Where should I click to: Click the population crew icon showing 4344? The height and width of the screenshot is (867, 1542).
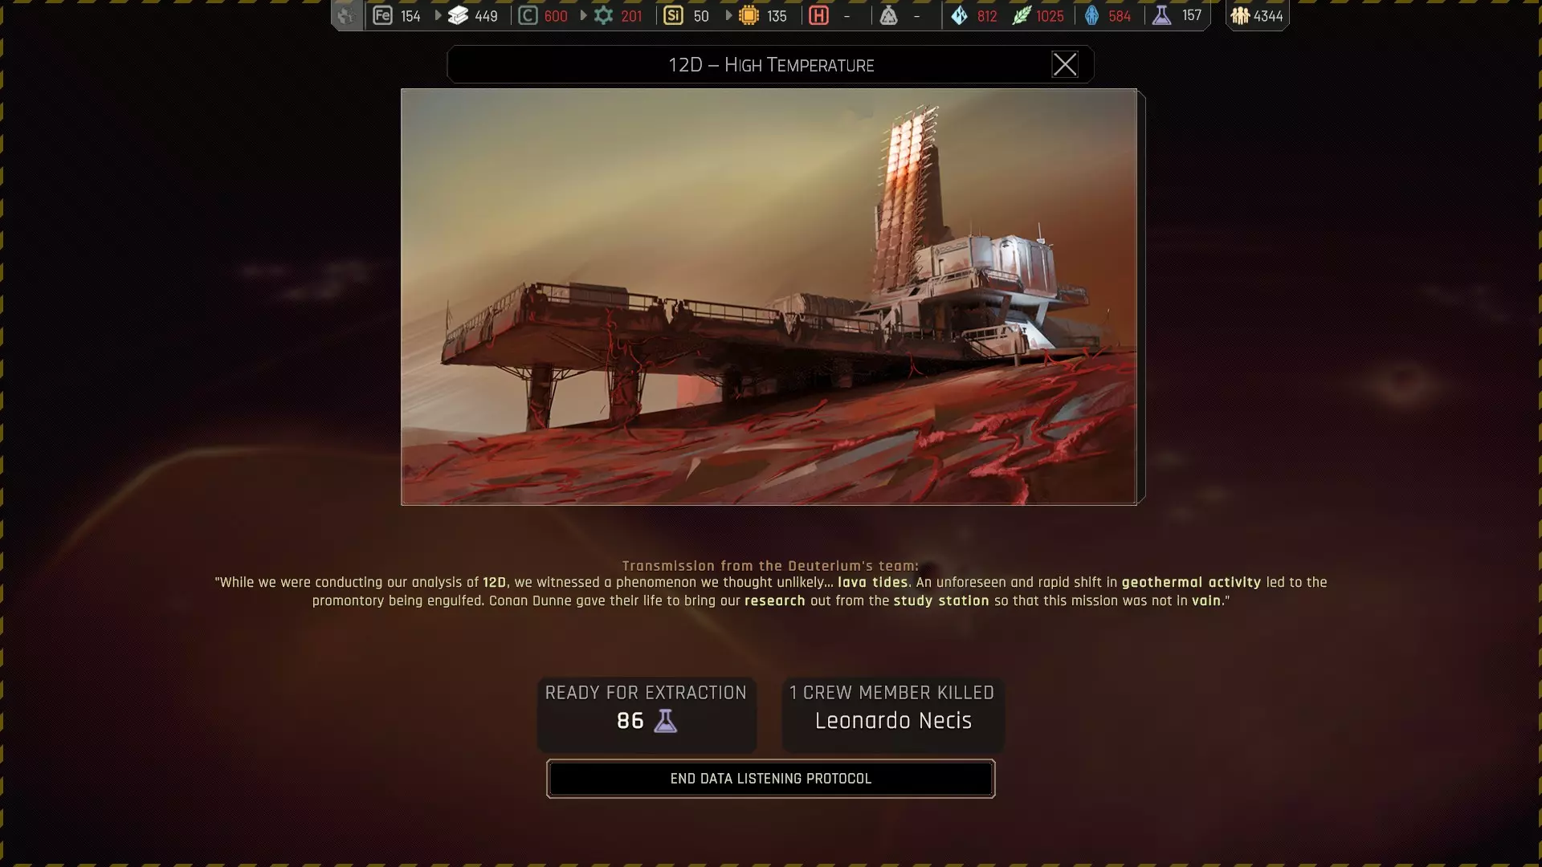click(x=1240, y=15)
